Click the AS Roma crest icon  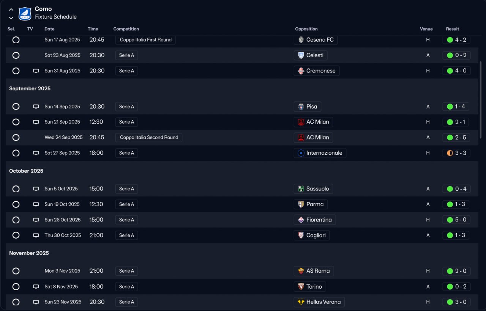pos(301,271)
